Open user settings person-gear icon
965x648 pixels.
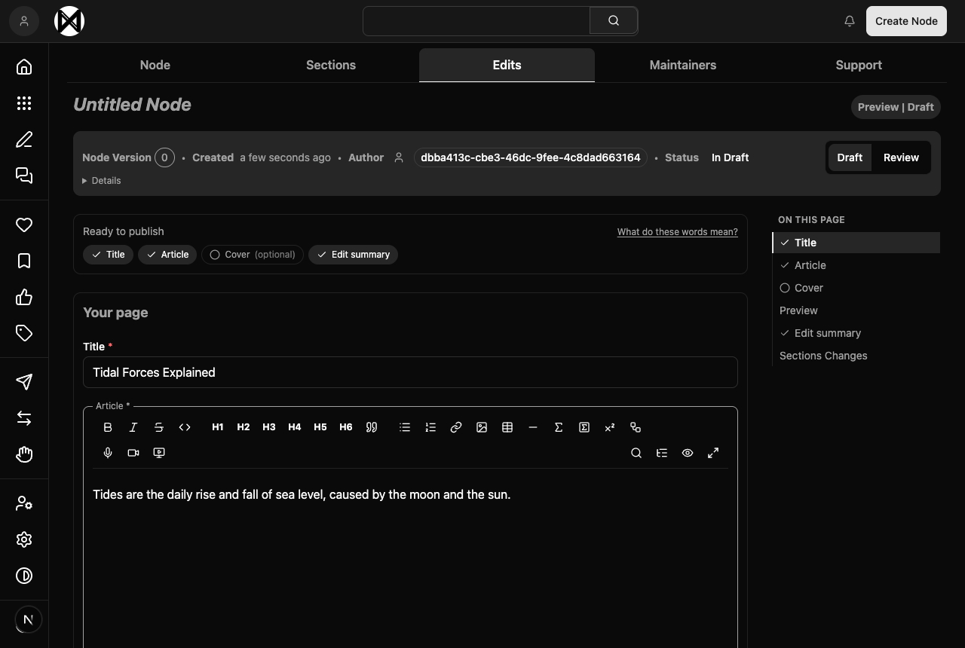pyautogui.click(x=24, y=503)
